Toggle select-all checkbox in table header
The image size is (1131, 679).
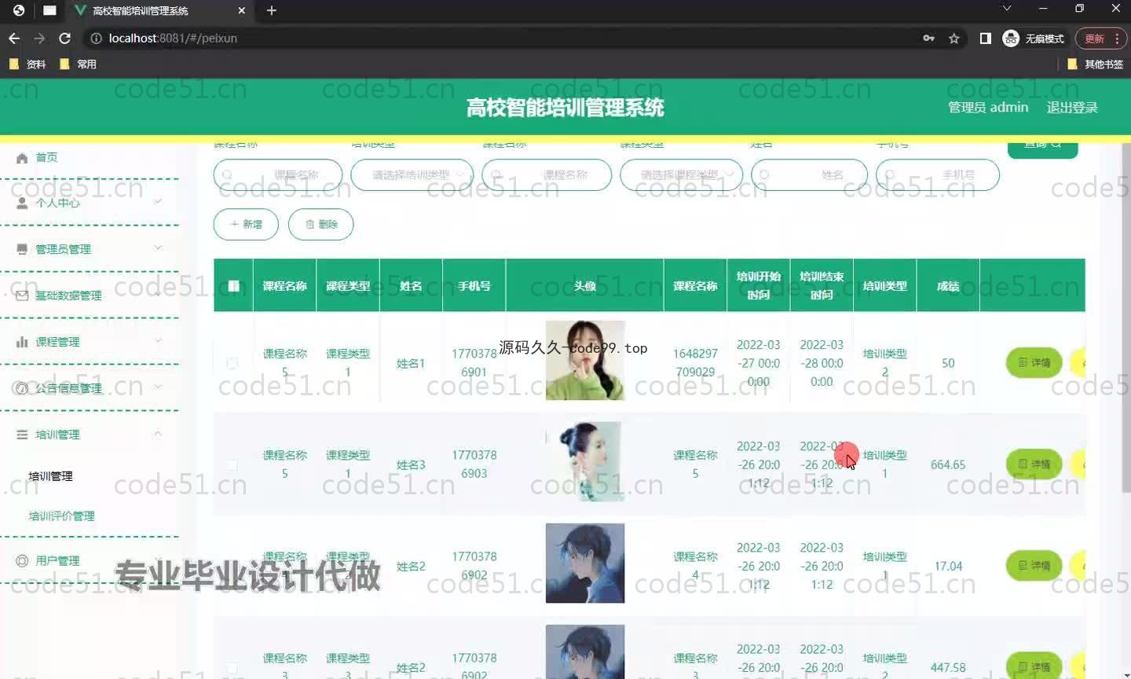(233, 286)
